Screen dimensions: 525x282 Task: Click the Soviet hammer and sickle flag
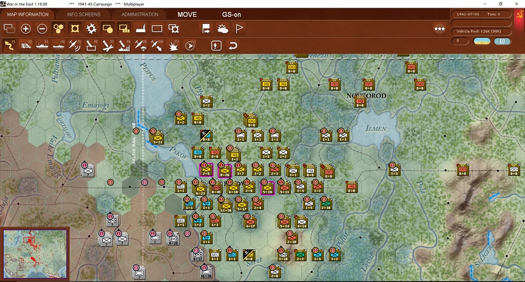tap(520, 15)
